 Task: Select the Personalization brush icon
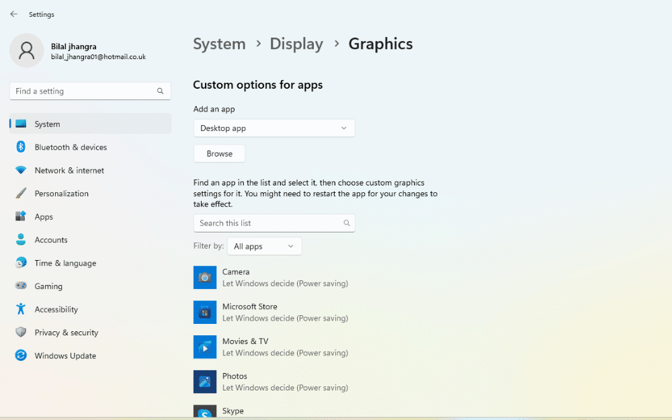[x=21, y=194]
